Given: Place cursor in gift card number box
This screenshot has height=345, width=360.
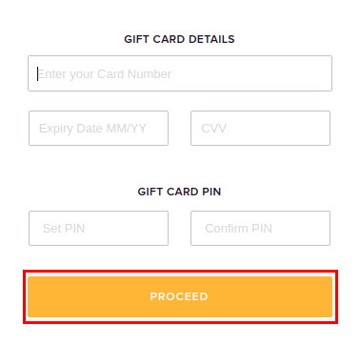Looking at the screenshot, I should click(180, 73).
